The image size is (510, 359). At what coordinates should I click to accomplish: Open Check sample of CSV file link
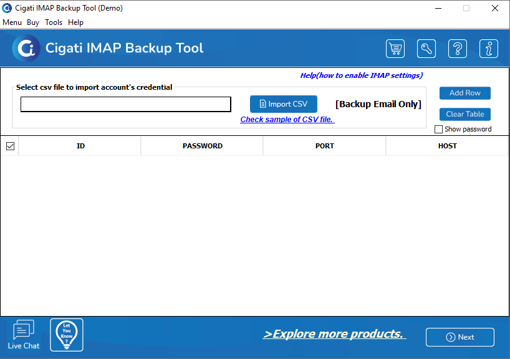[287, 120]
